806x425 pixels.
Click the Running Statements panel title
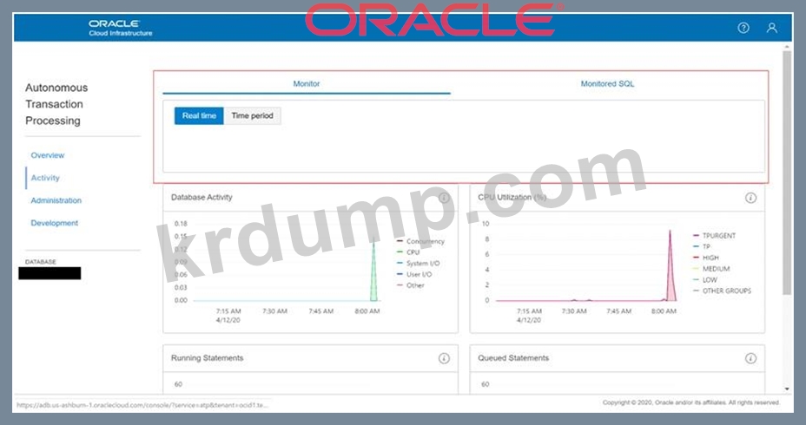coord(208,357)
